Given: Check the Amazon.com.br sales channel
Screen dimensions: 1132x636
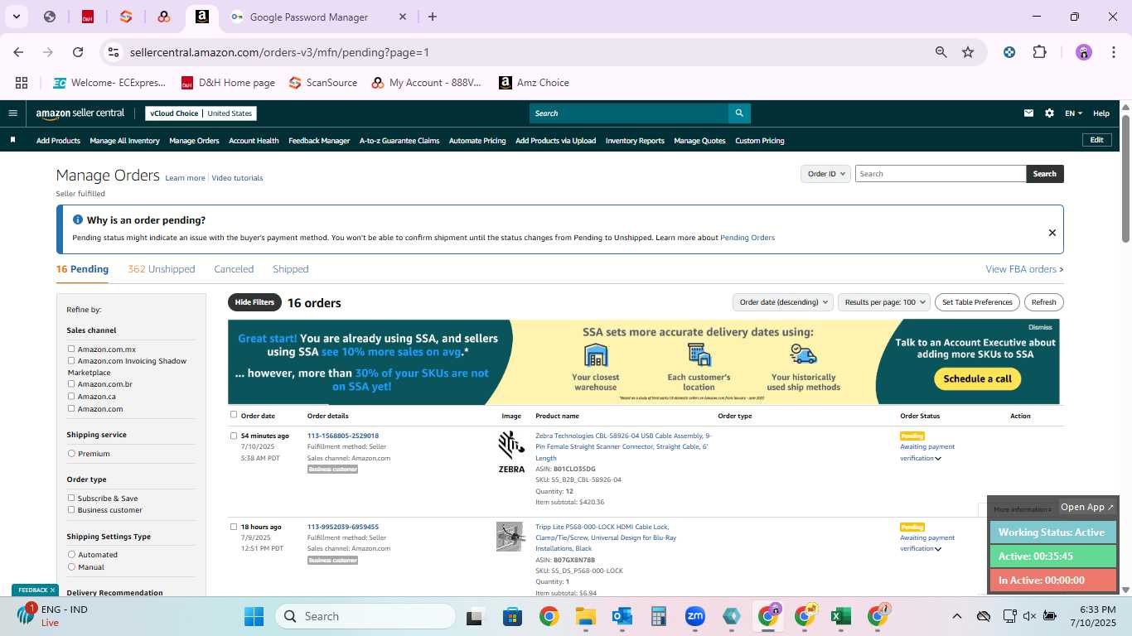Looking at the screenshot, I should click(x=71, y=384).
